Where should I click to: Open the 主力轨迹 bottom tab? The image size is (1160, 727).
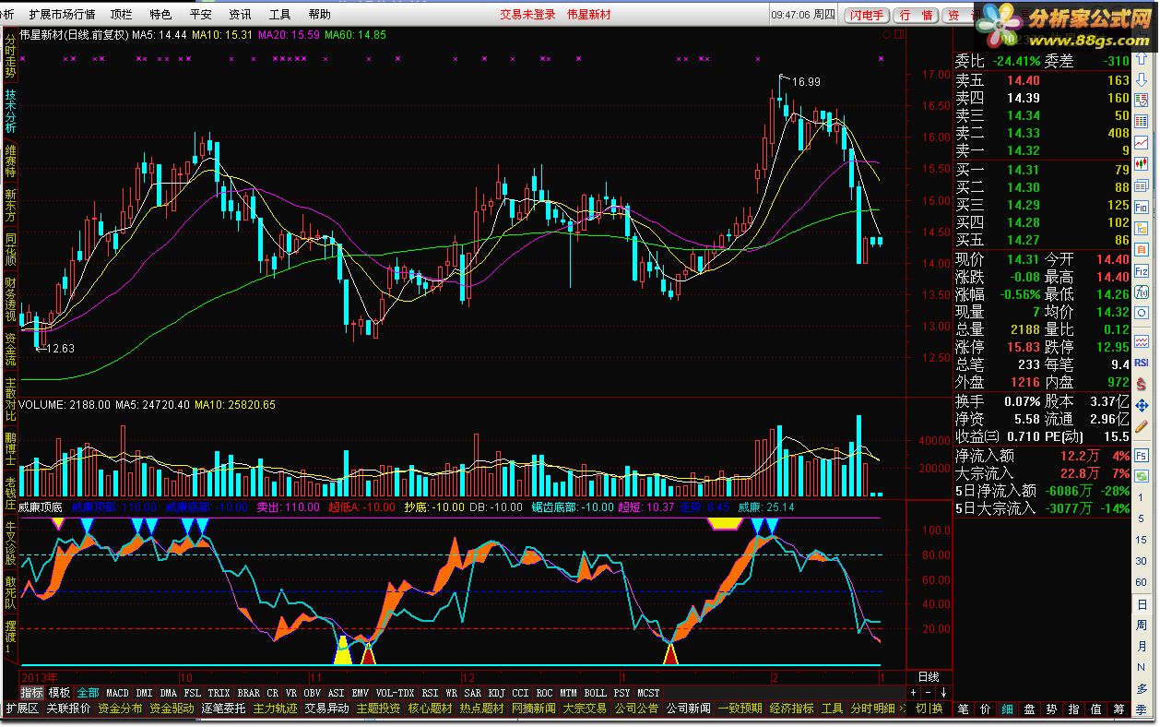click(x=275, y=709)
